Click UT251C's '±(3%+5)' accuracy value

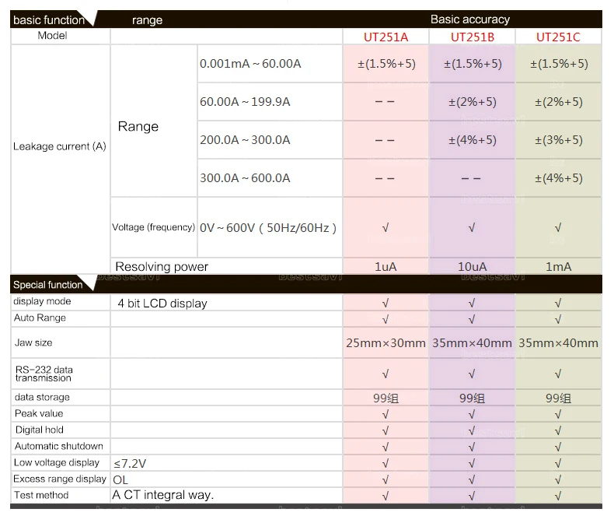click(x=559, y=140)
